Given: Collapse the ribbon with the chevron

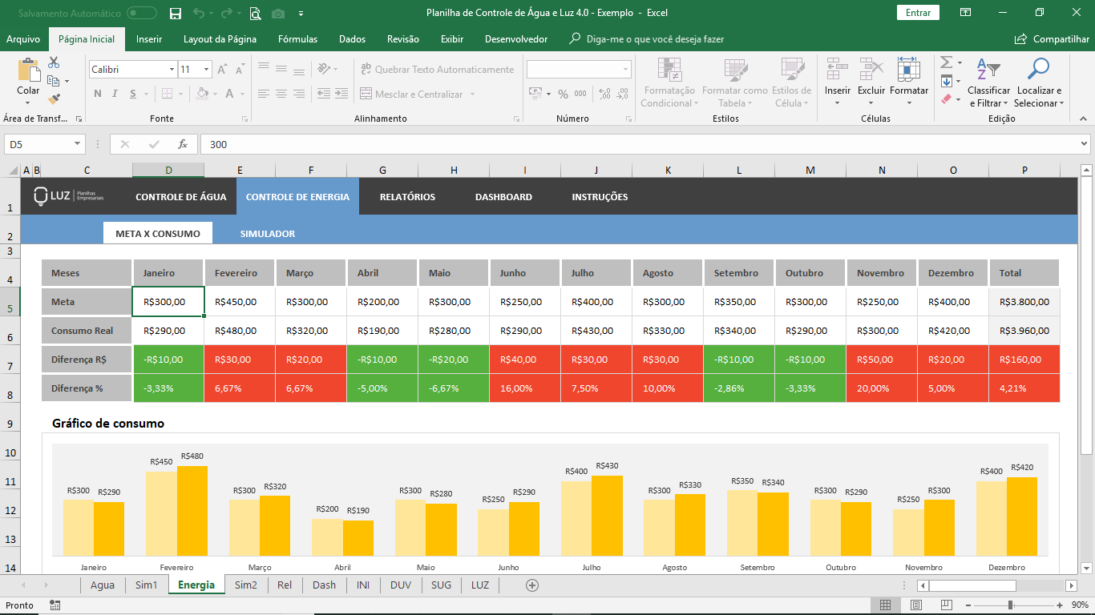Looking at the screenshot, I should [1084, 119].
